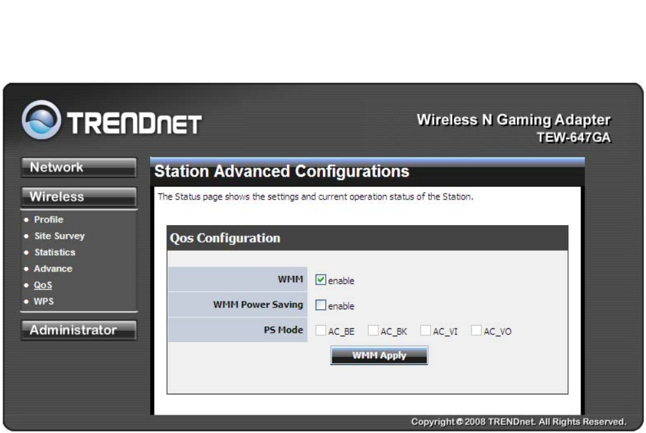Click the copyright 2008 TRENDnet footer text
Screen dimensions: 646x433
pyautogui.click(x=518, y=422)
